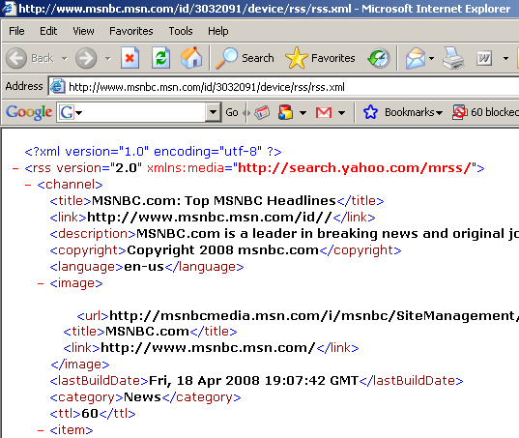This screenshot has width=519, height=438.
Task: Click Google toolbar news ticket icon
Action: (x=262, y=112)
